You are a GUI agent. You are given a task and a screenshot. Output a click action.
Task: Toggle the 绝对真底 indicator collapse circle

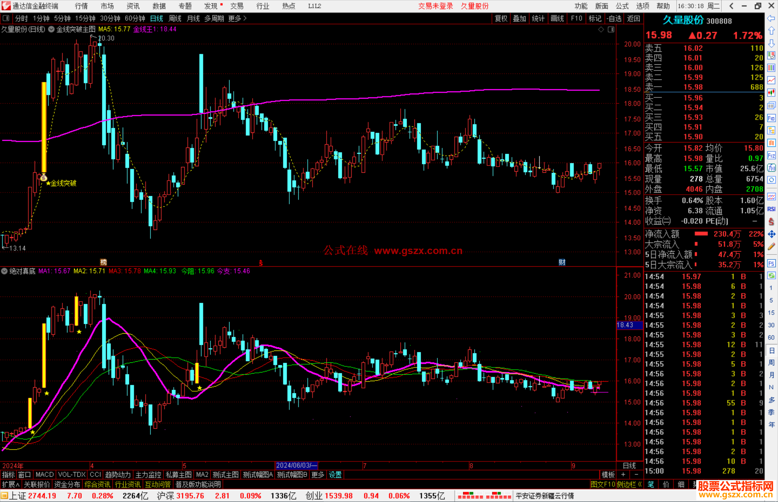pyautogui.click(x=4, y=271)
